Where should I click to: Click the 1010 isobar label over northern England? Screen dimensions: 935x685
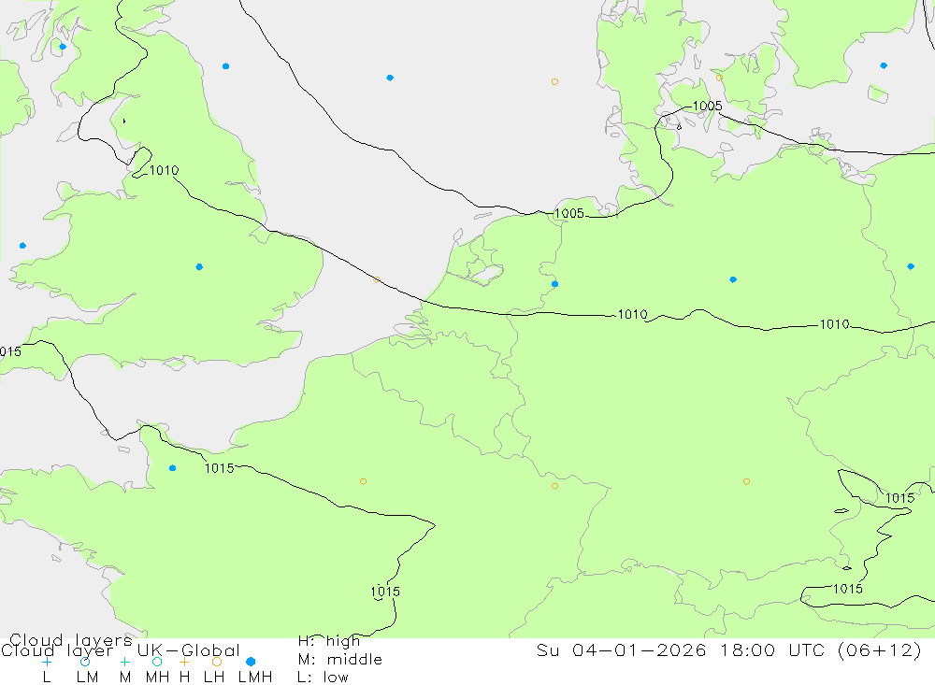pyautogui.click(x=164, y=170)
